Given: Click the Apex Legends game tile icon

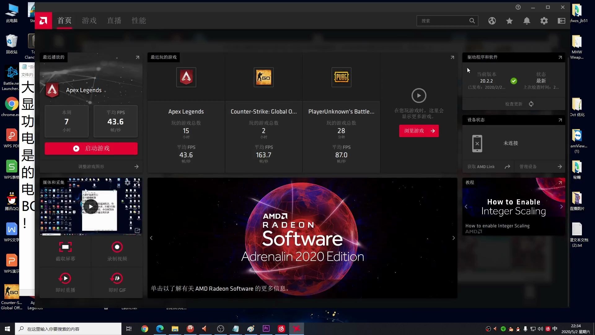Looking at the screenshot, I should coord(186,77).
